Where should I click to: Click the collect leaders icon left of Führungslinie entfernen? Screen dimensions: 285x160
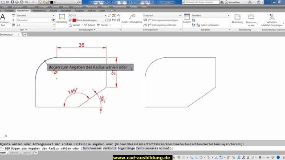(145, 25)
